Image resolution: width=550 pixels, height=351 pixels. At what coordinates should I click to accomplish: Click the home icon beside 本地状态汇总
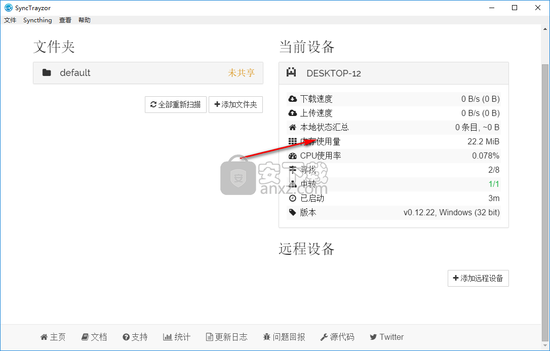[x=293, y=127]
